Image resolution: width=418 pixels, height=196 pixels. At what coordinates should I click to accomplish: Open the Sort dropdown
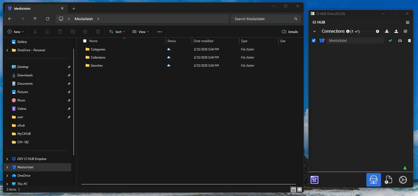[117, 32]
